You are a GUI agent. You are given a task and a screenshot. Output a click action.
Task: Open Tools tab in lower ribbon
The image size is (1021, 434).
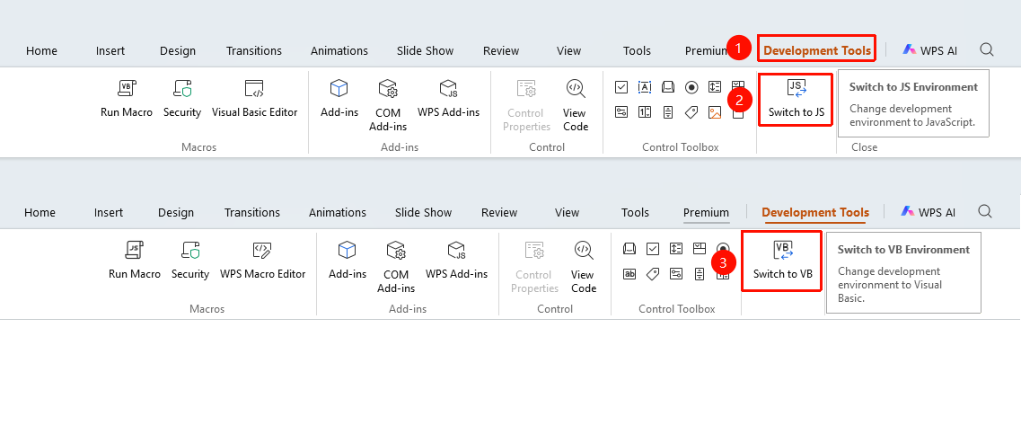coord(635,212)
